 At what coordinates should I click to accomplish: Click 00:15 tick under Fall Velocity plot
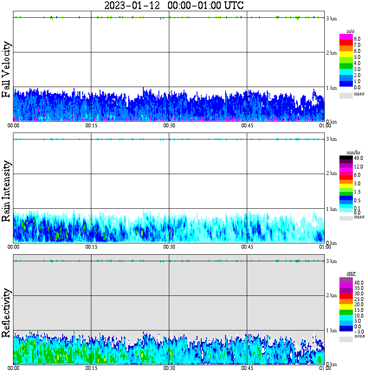click(91, 126)
